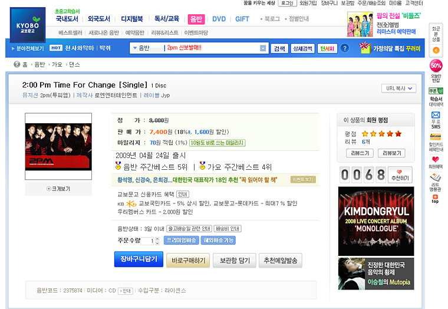This screenshot has width=448, height=309.
Task: Decrease order quantity with the down arrow
Action: [157, 244]
